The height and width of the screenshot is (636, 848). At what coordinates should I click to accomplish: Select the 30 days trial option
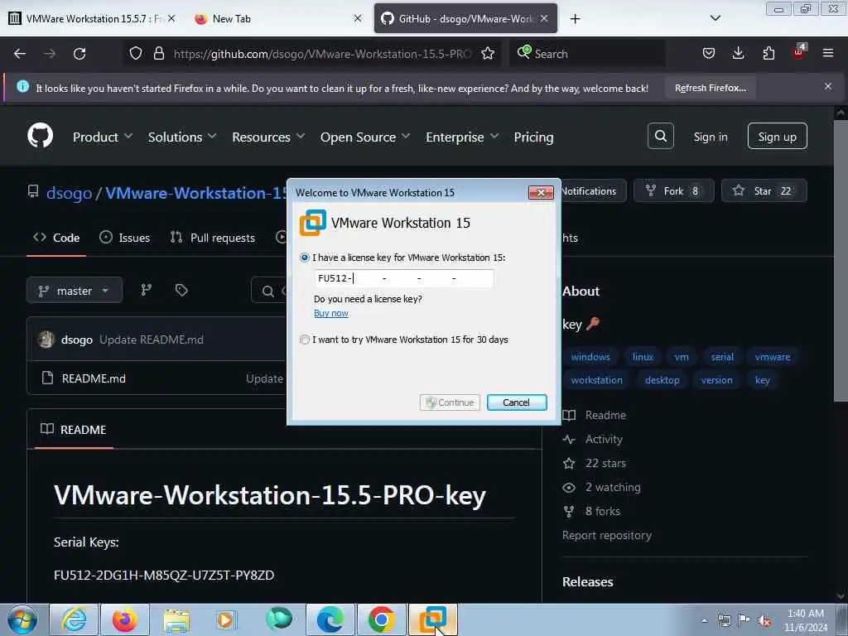[x=305, y=340]
